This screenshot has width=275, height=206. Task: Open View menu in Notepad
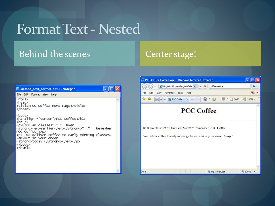click(x=46, y=94)
